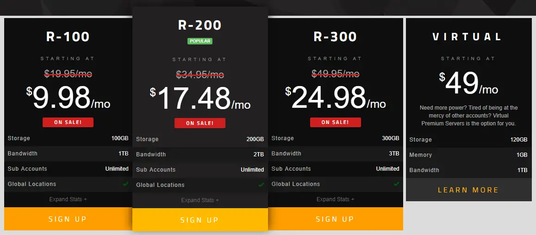This screenshot has height=235, width=536.
Task: Click the green checkmark in R-200 Global Locations
Action: (261, 185)
